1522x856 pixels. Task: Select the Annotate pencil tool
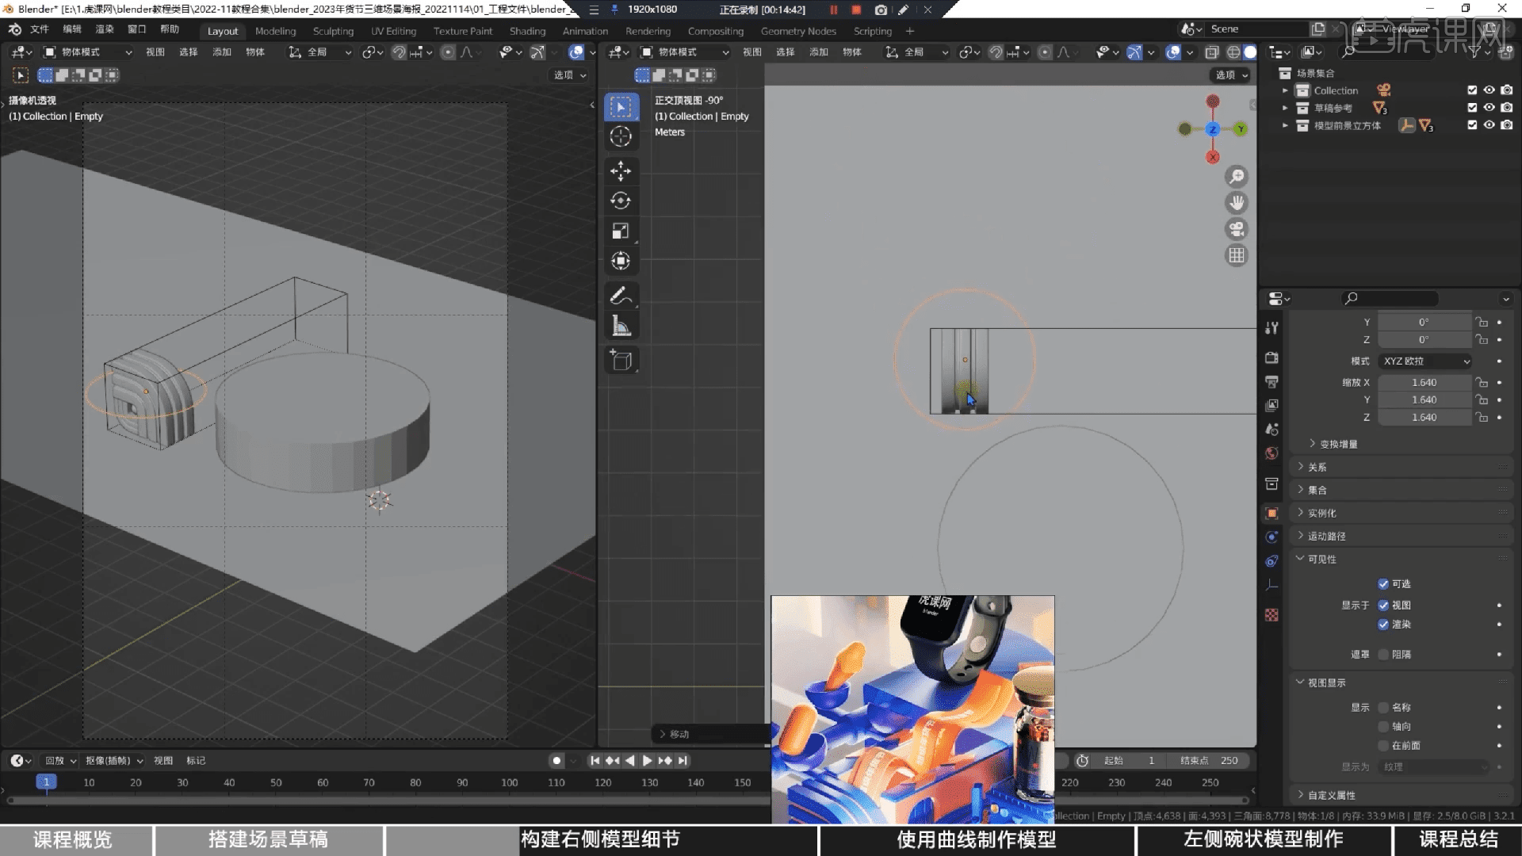tap(621, 296)
